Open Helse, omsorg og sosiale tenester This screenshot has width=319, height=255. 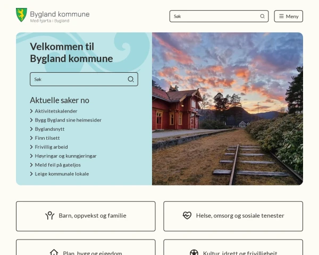[233, 216]
